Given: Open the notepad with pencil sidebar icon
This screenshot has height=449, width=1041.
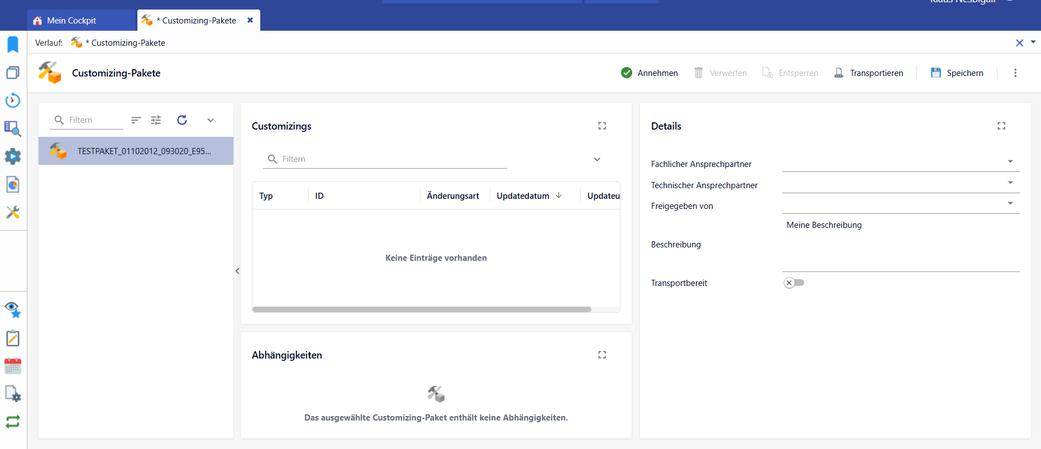Looking at the screenshot, I should tap(13, 338).
